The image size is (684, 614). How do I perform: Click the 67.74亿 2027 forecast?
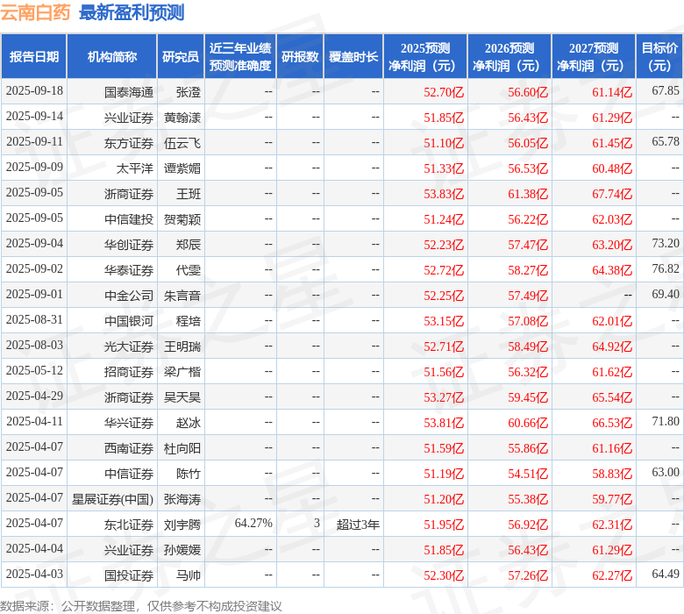612,194
